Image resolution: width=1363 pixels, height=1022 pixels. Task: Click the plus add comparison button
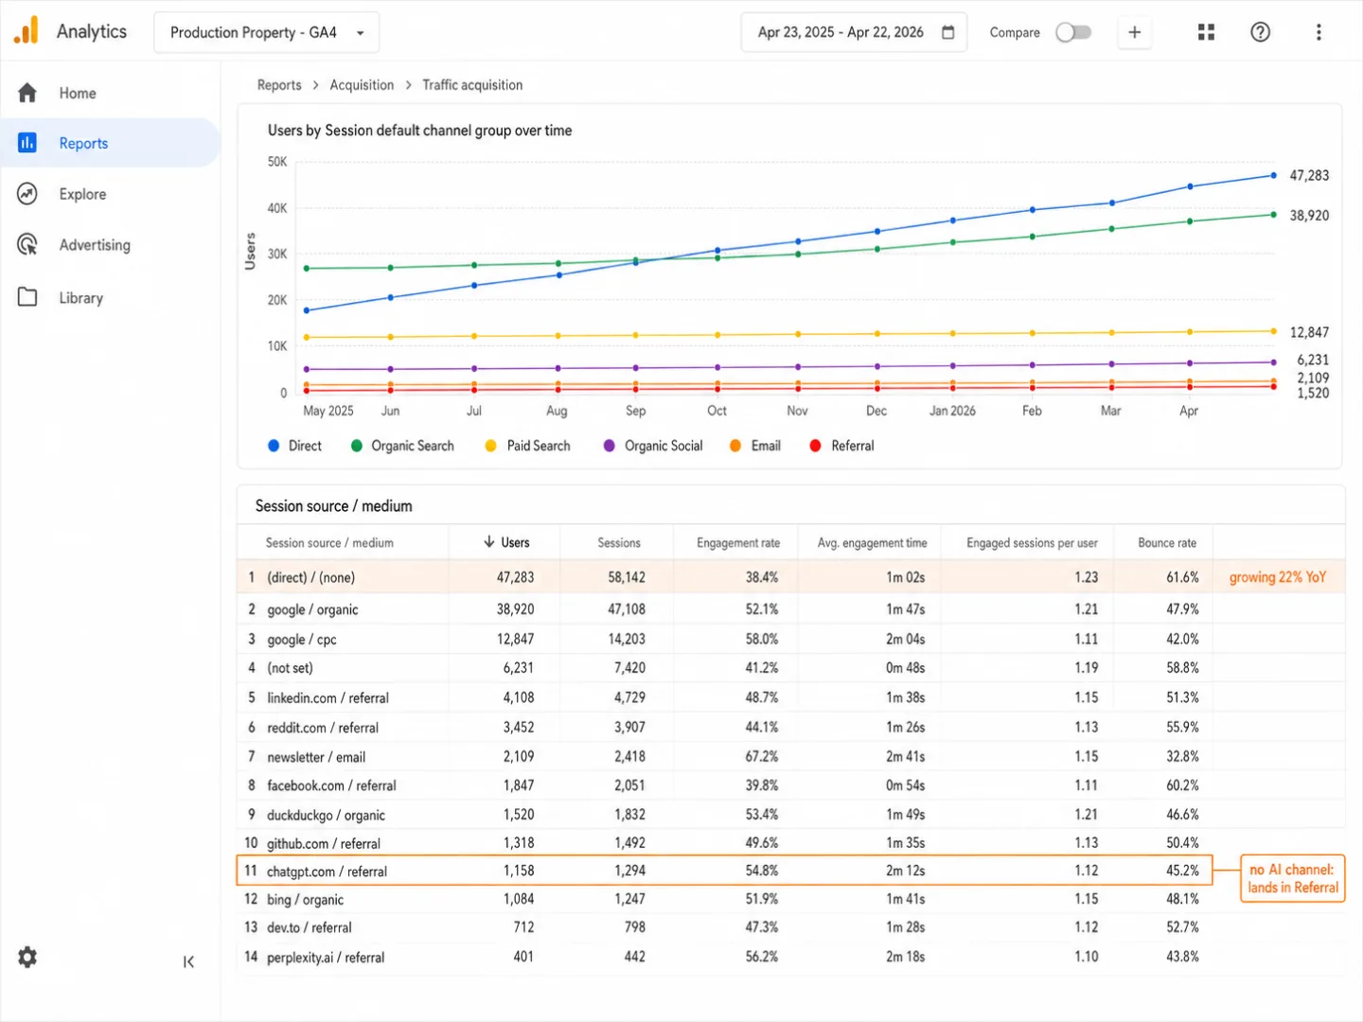tap(1134, 32)
